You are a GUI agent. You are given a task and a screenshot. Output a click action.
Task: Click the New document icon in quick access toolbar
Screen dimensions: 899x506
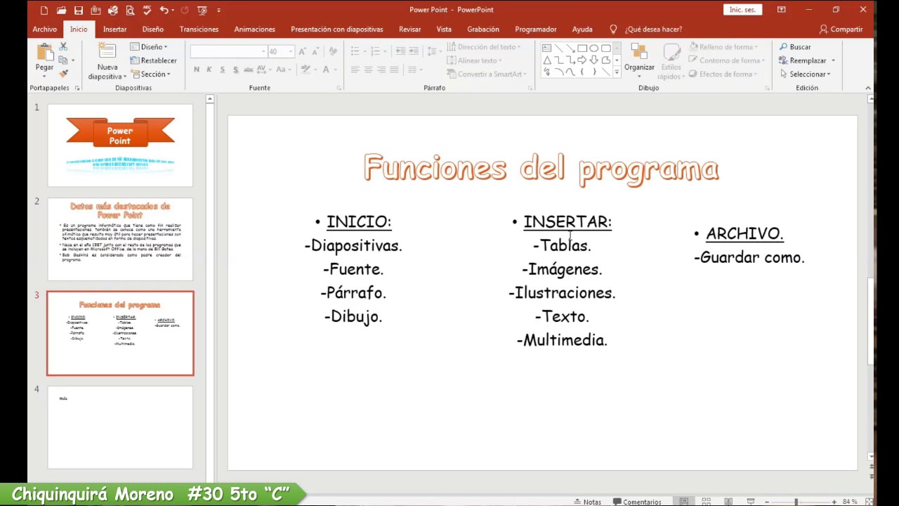click(x=44, y=10)
